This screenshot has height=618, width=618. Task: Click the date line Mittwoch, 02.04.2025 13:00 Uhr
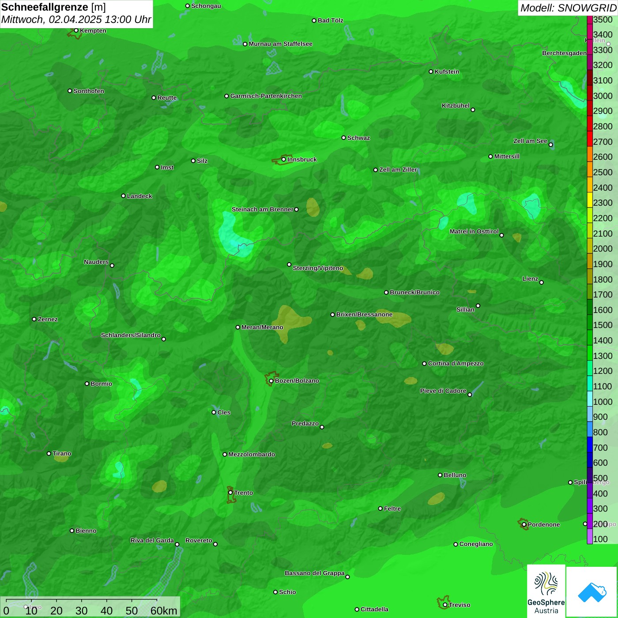click(76, 19)
